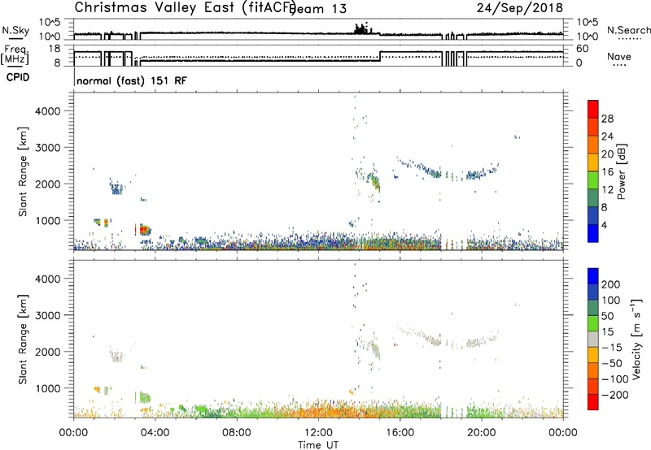Image resolution: width=651 pixels, height=450 pixels.
Task: Click the "60" Nave axis tick
Action: (x=583, y=49)
